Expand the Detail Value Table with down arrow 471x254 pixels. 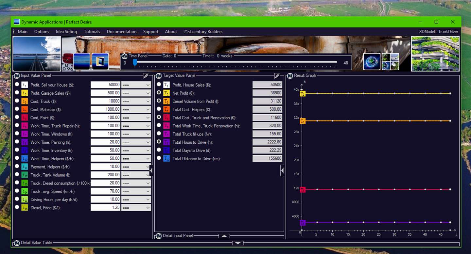click(x=238, y=243)
